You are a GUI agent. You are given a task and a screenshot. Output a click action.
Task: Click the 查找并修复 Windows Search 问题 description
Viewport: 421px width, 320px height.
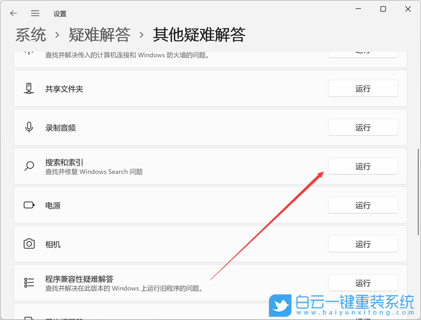pos(94,172)
